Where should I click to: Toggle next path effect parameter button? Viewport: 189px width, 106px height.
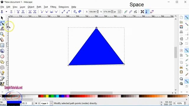point(136,12)
